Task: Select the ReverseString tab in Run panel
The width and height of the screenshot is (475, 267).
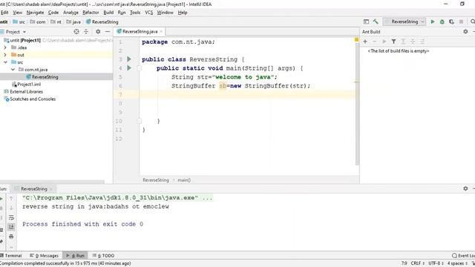Action: (x=34, y=188)
